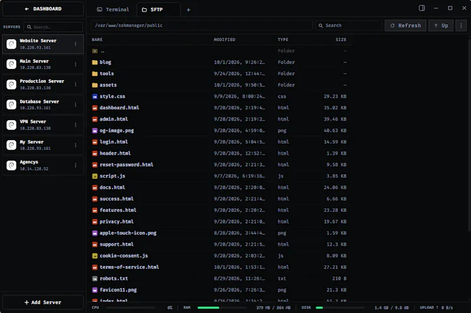
Task: Click the script.js file icon
Action: 95,176
